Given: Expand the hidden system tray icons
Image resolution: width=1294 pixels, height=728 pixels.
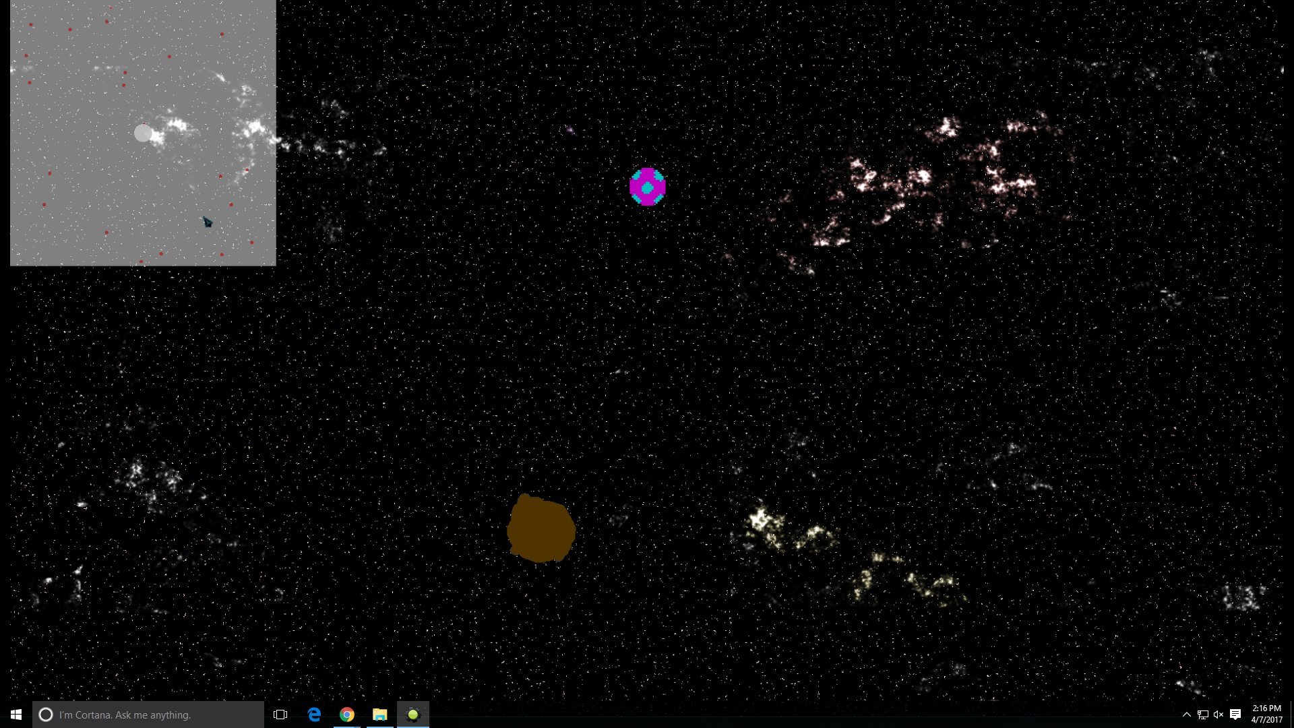Looking at the screenshot, I should tap(1187, 715).
